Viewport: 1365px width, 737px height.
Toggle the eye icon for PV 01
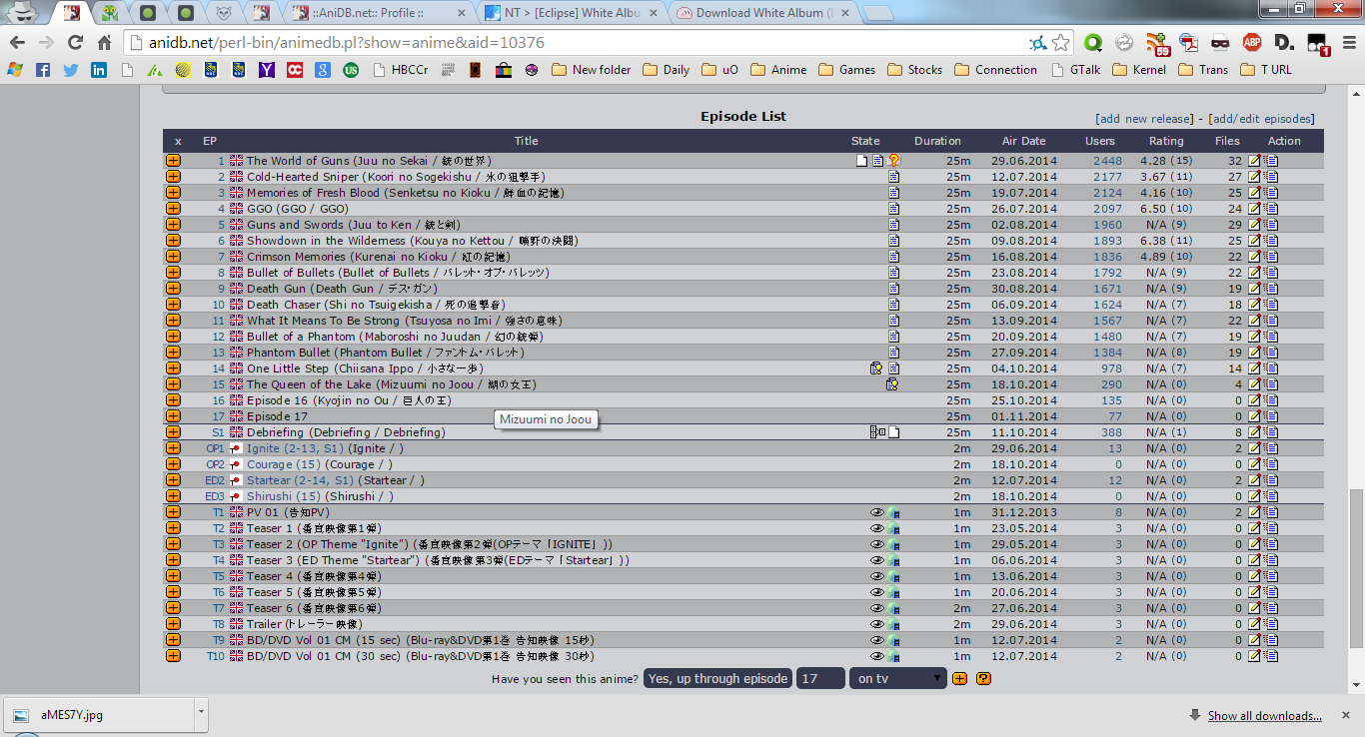coord(877,512)
